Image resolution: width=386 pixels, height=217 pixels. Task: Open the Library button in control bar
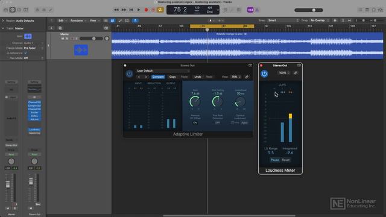[5, 10]
